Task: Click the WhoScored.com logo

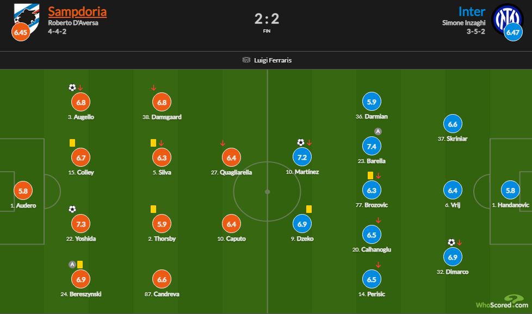Action: pos(502,302)
